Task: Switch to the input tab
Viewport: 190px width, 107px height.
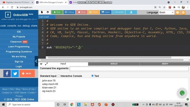Action: pos(63,64)
